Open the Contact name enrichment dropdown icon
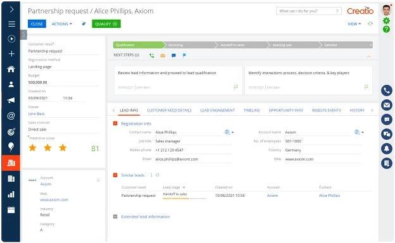This screenshot has width=395, height=243. coord(229,132)
